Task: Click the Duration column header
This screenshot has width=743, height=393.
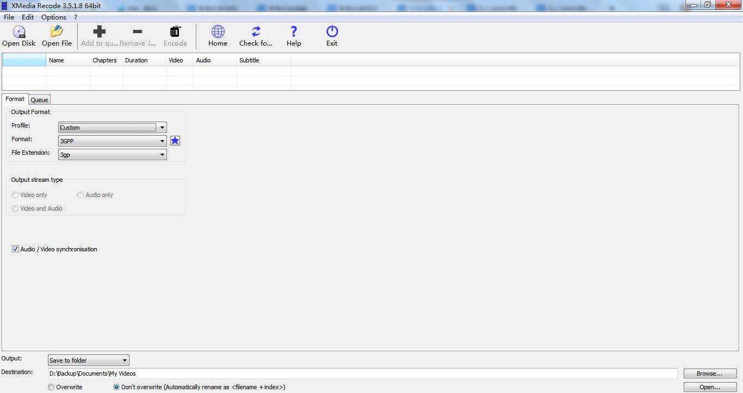Action: [x=144, y=60]
